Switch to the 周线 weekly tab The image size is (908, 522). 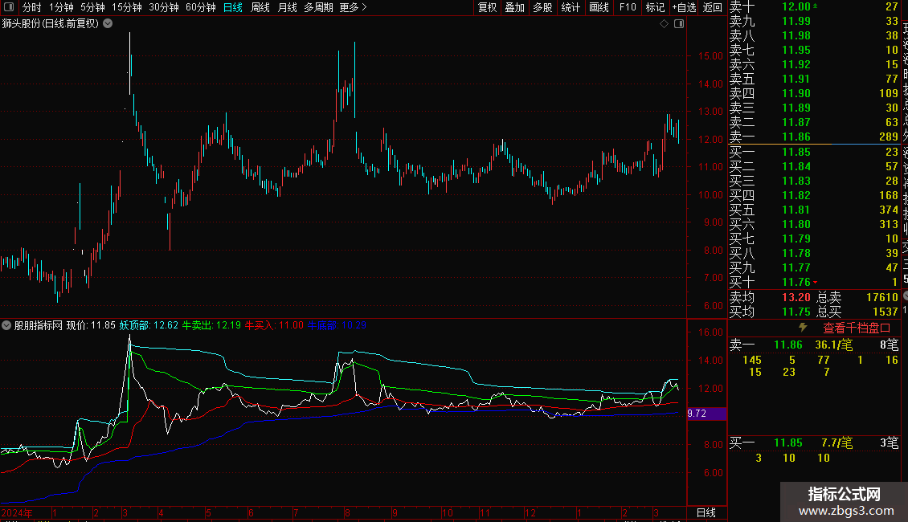260,7
